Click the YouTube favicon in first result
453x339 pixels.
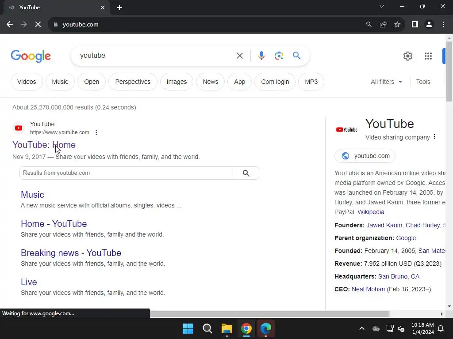19,128
